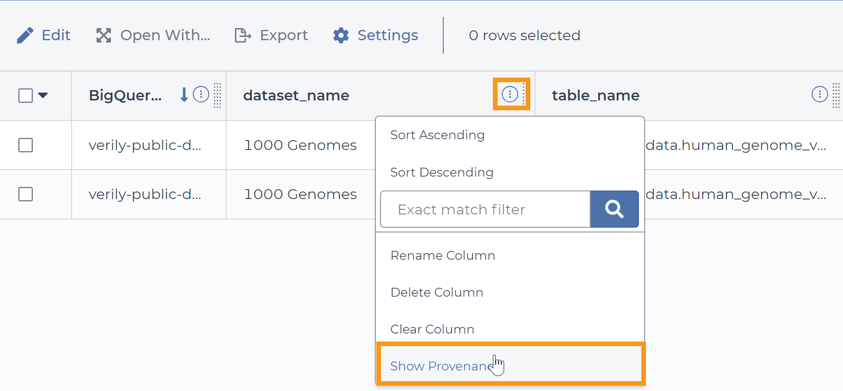843x391 pixels.
Task: Grab the dataset_name column resize handle
Action: pyautogui.click(x=524, y=95)
